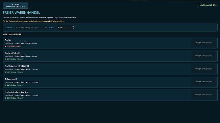Click 'Günstig im Einkauf' tag under Rohes Palmöl
220x123 pixels.
click(x=14, y=59)
